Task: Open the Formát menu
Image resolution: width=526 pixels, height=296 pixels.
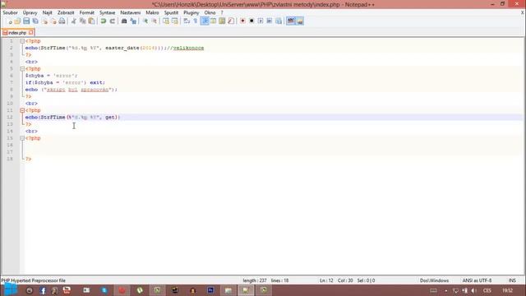Action: 87,13
